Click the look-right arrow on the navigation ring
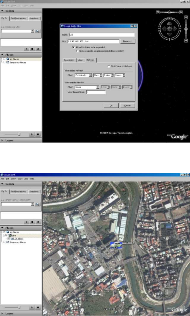The height and width of the screenshot is (316, 190). tap(175, 29)
